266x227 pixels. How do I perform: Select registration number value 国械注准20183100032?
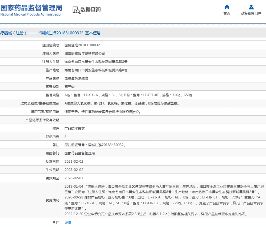coord(82,45)
